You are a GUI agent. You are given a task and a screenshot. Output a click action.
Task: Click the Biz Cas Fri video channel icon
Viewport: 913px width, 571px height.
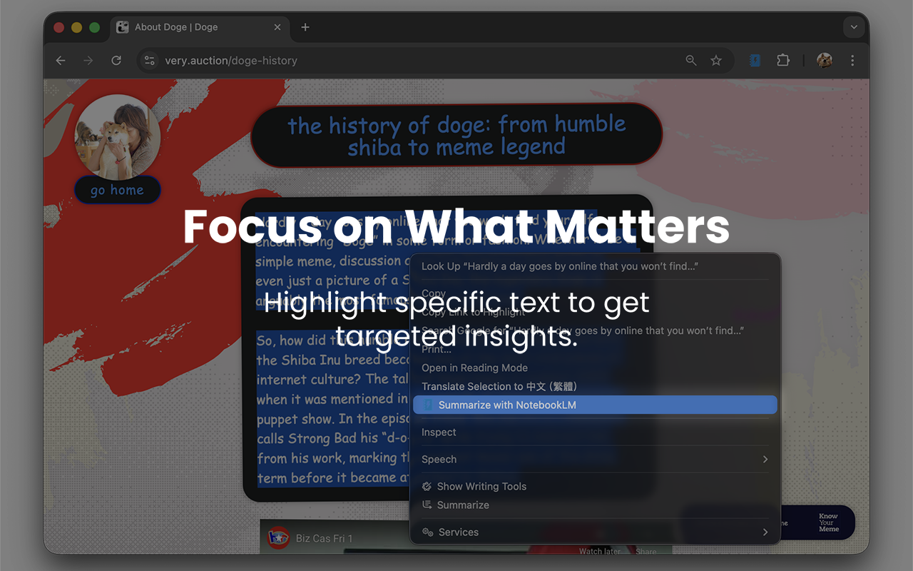coord(278,538)
